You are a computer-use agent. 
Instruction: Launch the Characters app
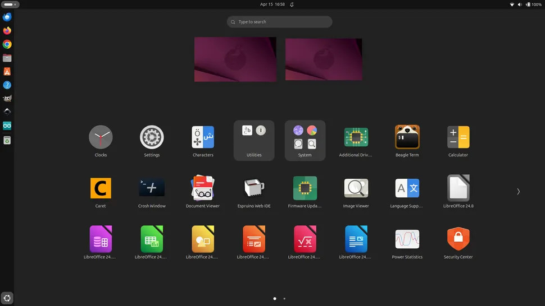click(203, 137)
